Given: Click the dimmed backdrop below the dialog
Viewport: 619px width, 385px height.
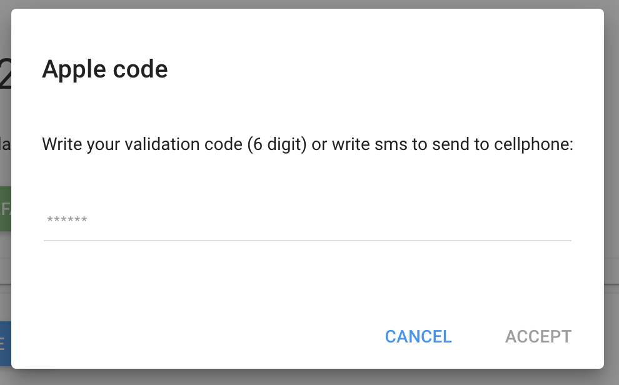Looking at the screenshot, I should 309,377.
